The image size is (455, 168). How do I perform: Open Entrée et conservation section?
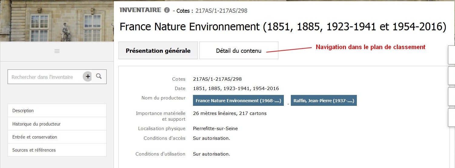click(57, 137)
